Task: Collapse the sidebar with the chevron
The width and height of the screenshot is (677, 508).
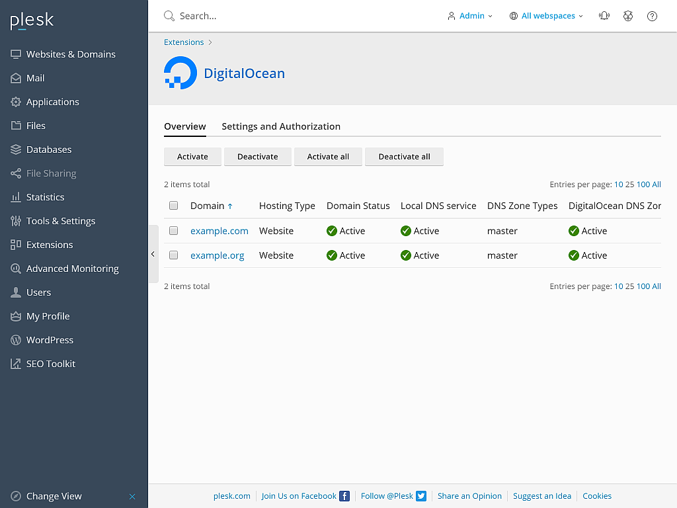Action: (x=153, y=253)
